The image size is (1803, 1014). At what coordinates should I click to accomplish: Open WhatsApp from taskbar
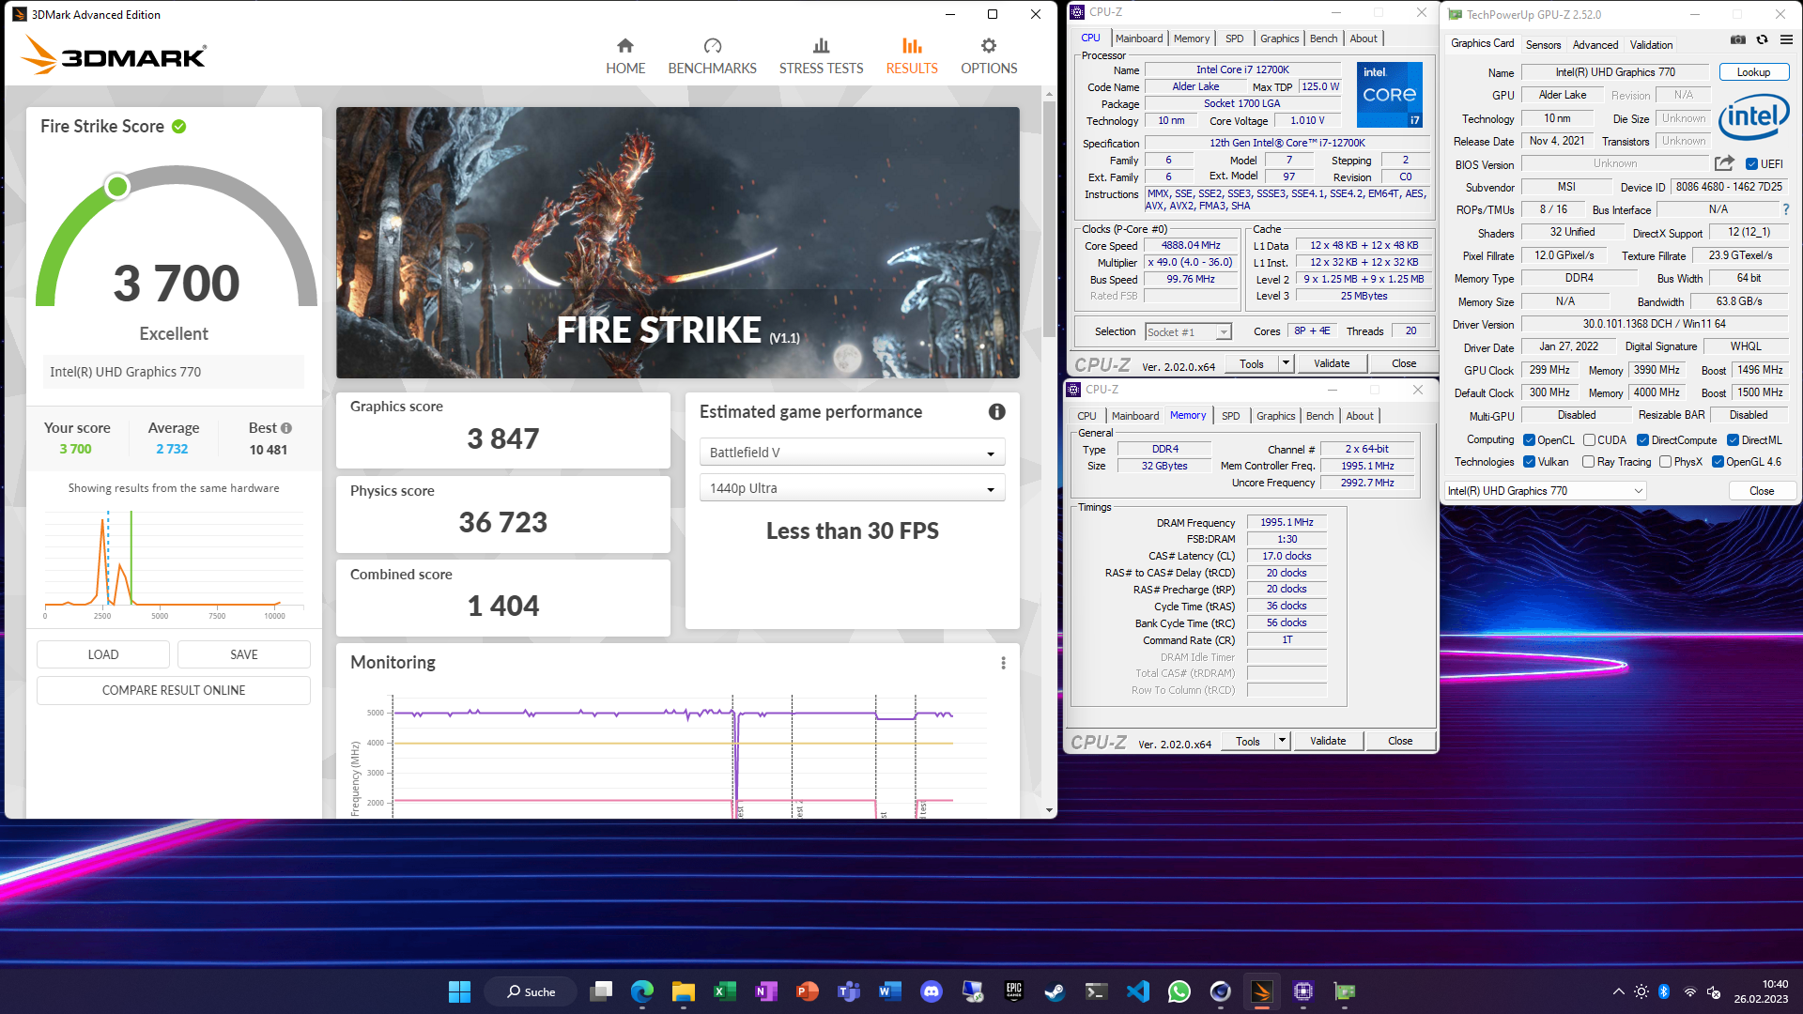click(x=1179, y=991)
